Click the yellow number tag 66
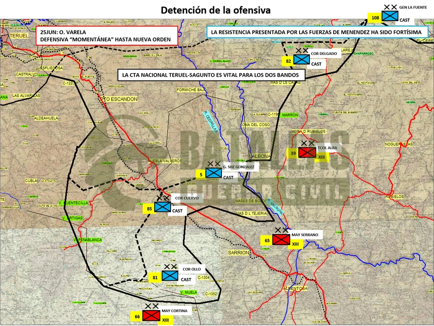Viewport: 434px width, 326px height. point(137,316)
